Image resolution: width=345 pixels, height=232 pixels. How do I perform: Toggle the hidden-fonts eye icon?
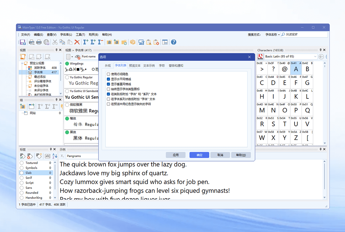77,57
